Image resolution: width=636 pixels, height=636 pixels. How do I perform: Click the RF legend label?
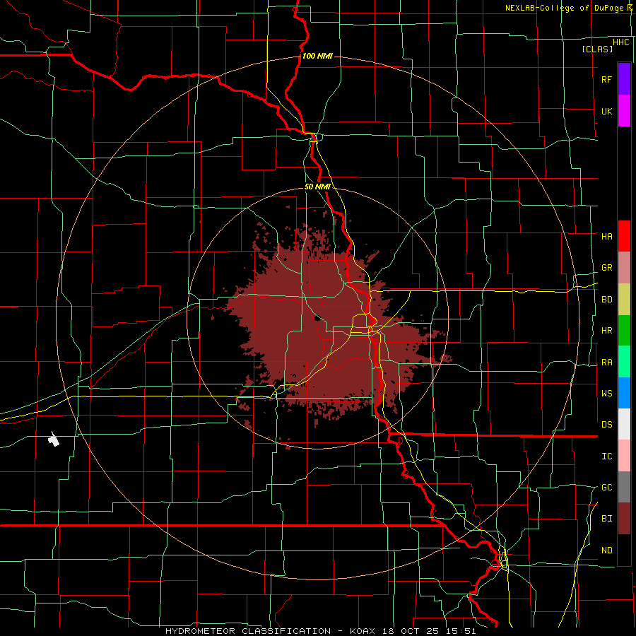[x=606, y=79]
